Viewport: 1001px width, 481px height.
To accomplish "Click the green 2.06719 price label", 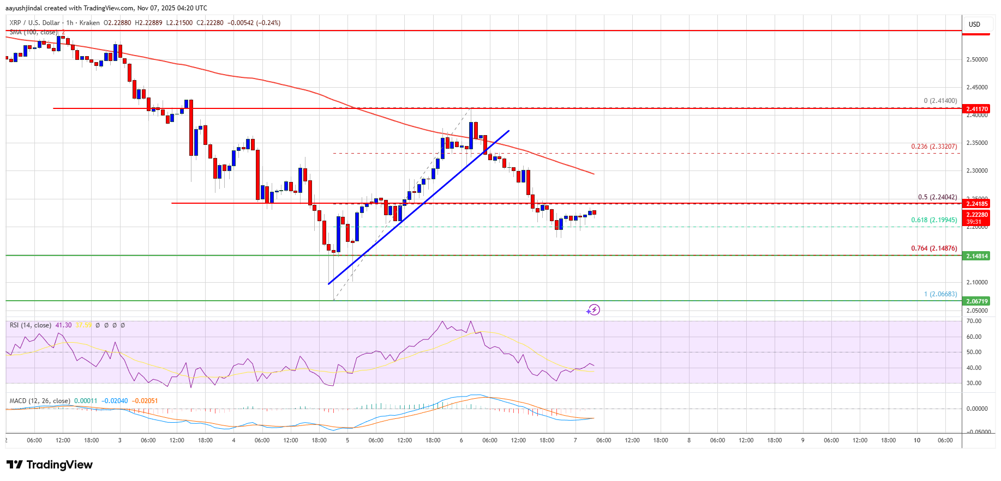I will [976, 301].
